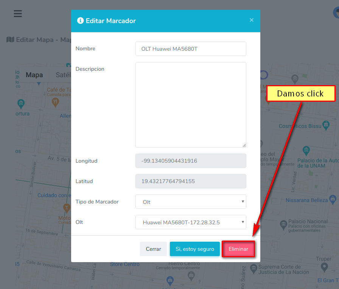Image resolution: width=339 pixels, height=289 pixels.
Task: Click the Suprema Corte de Justicia marker
Action: point(253,269)
